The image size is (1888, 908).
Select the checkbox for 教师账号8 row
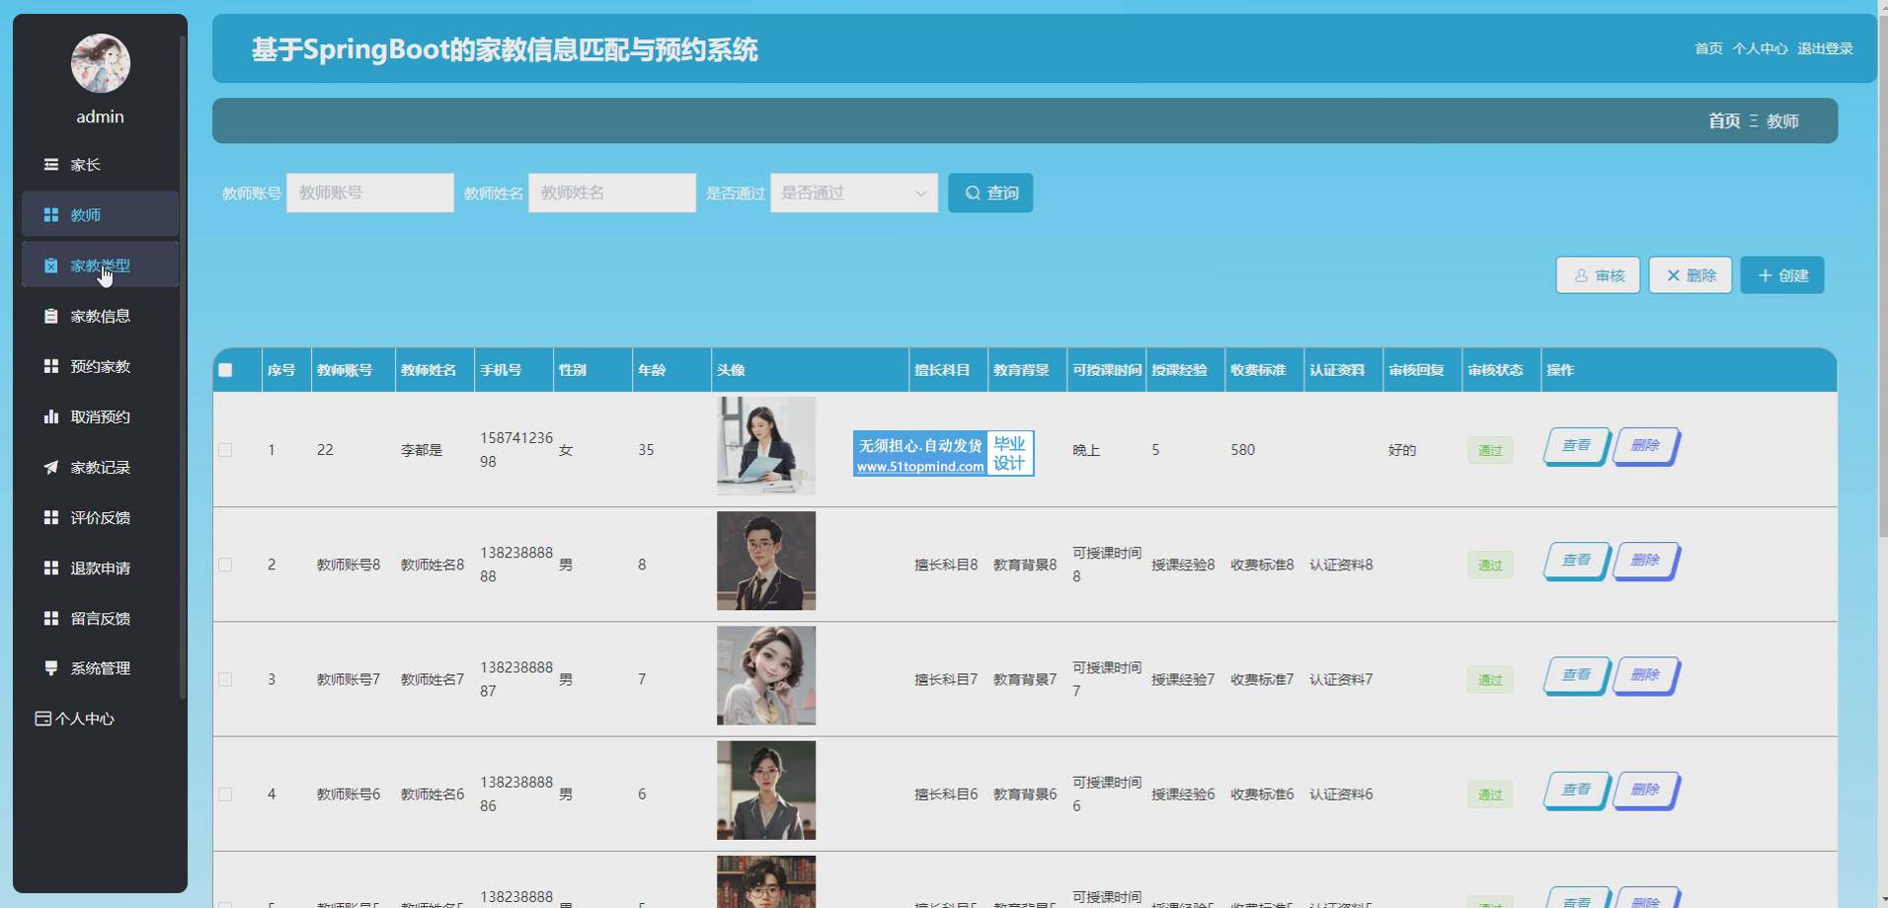coord(225,565)
